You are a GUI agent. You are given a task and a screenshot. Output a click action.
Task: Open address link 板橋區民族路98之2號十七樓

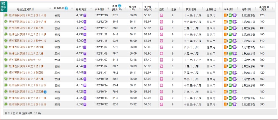[x=27, y=41]
